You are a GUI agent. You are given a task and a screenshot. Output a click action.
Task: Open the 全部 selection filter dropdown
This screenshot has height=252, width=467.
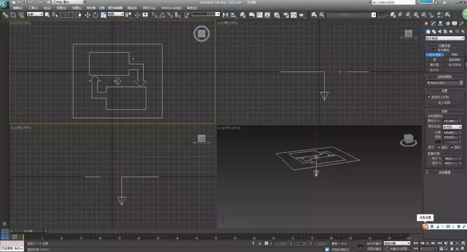pos(35,14)
